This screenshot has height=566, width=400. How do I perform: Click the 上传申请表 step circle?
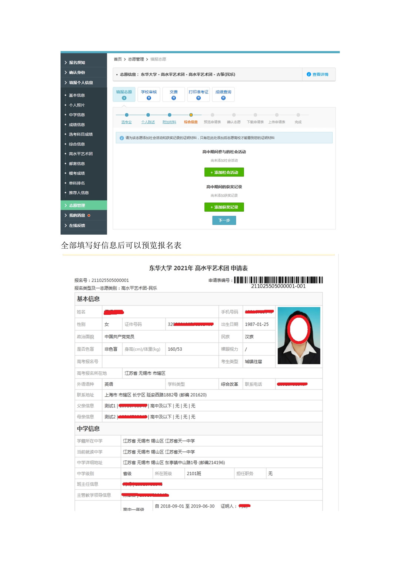click(277, 115)
